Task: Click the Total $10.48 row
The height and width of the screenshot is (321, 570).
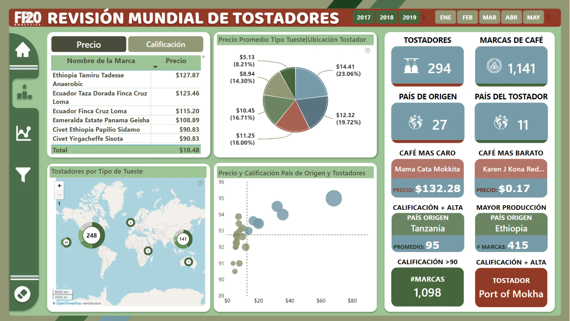Action: 126,150
